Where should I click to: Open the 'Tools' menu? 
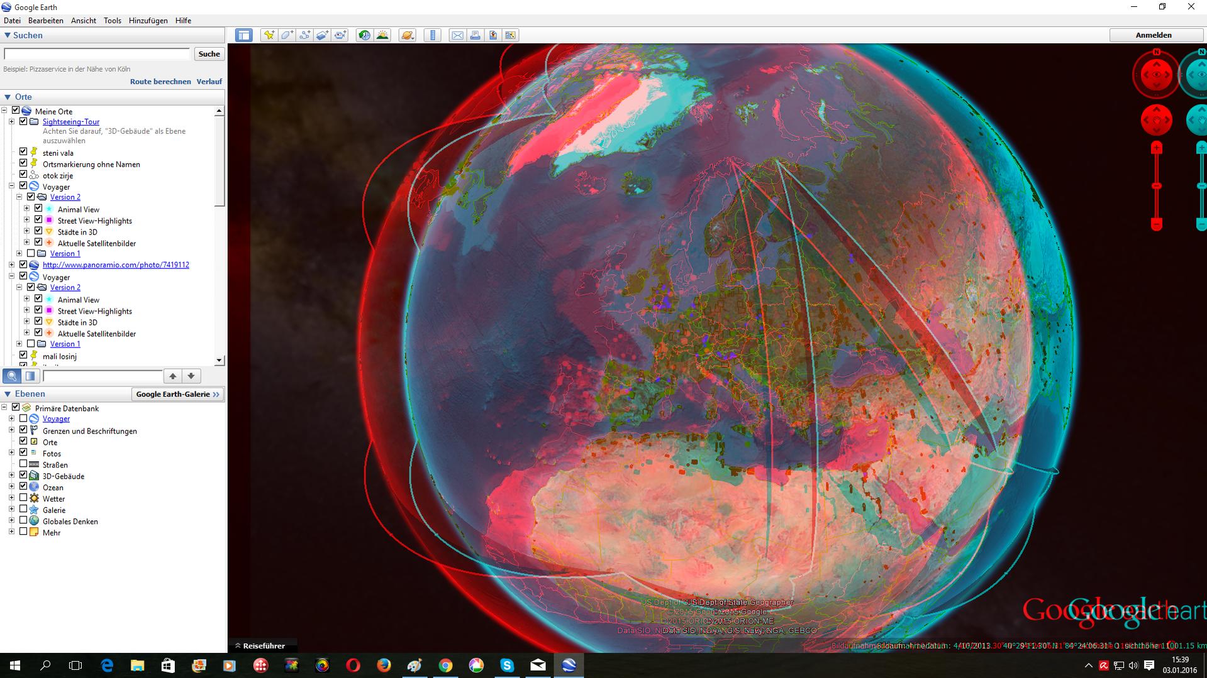113,21
